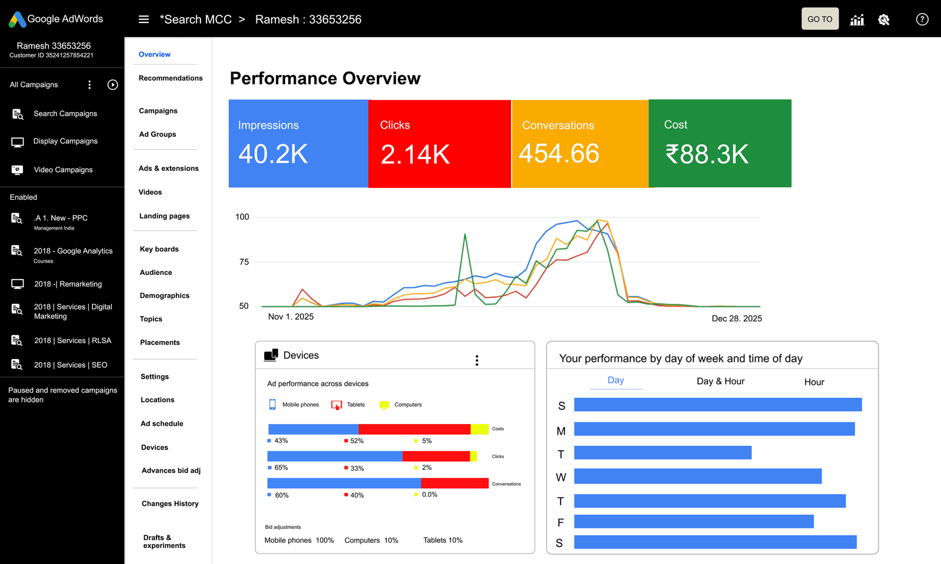Image resolution: width=941 pixels, height=564 pixels.
Task: Select the Day tab in performance card
Action: pos(616,380)
